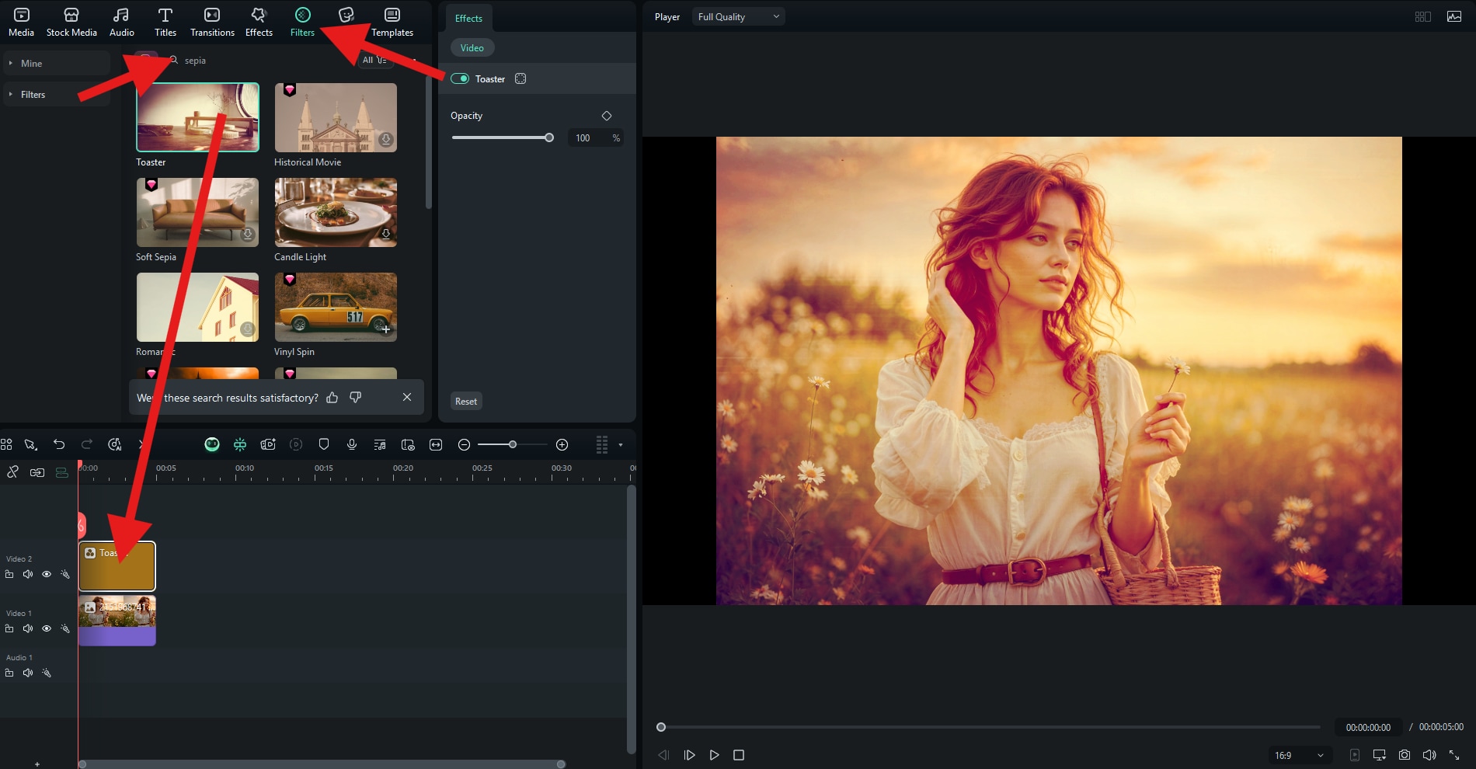Zoom in the timeline with plus
The image size is (1476, 769).
point(562,444)
